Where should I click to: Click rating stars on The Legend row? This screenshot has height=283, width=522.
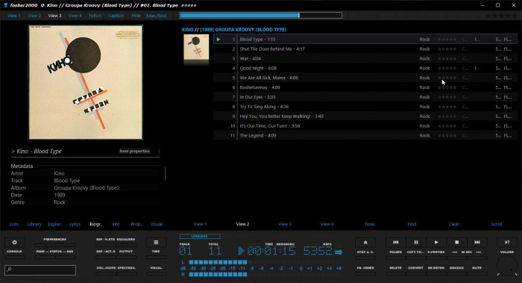click(447, 136)
